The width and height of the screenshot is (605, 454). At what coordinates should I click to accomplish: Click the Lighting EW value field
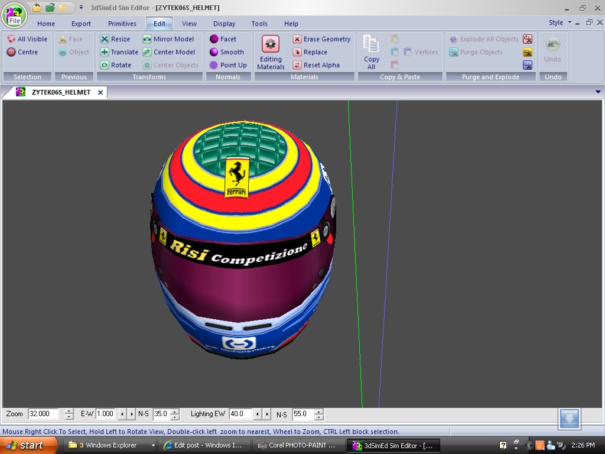click(240, 414)
